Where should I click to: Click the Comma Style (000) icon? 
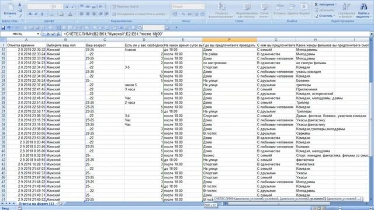[x=189, y=14]
